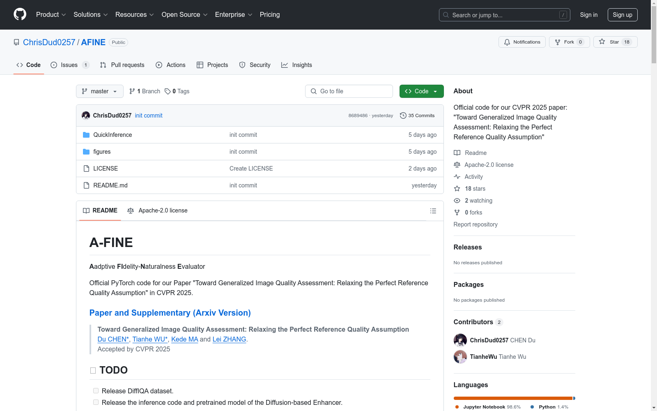
Task: Click the fork icon in Fork button
Action: pyautogui.click(x=558, y=42)
